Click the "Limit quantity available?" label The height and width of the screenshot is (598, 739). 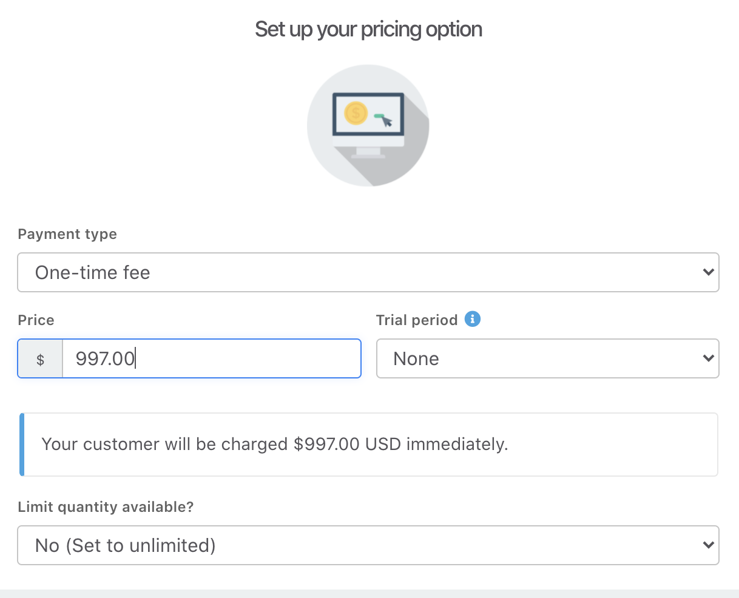(x=106, y=507)
